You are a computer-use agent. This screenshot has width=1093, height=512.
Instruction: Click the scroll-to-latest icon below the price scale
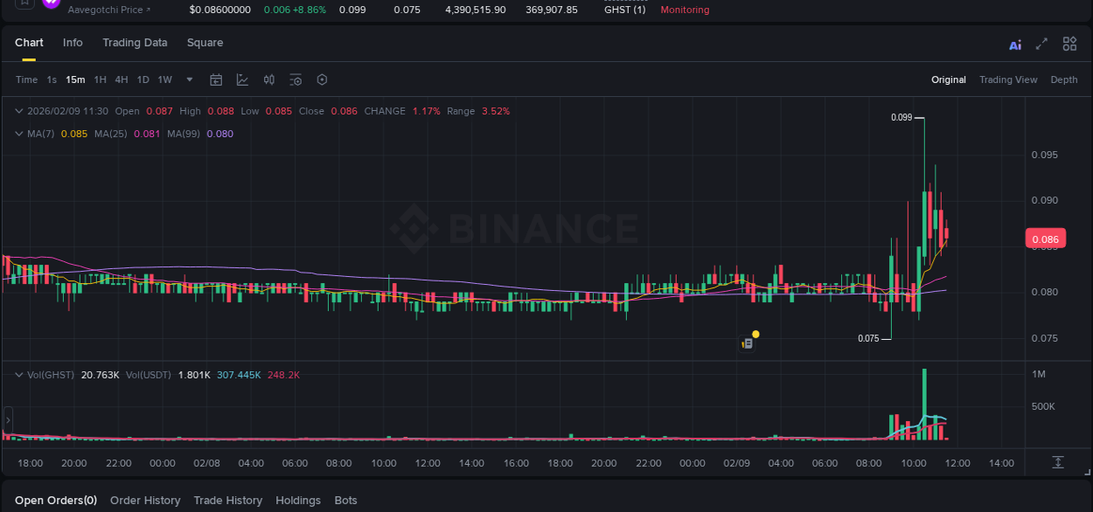(x=1058, y=463)
